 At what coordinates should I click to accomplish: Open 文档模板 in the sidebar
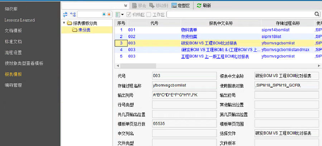(x=13, y=31)
